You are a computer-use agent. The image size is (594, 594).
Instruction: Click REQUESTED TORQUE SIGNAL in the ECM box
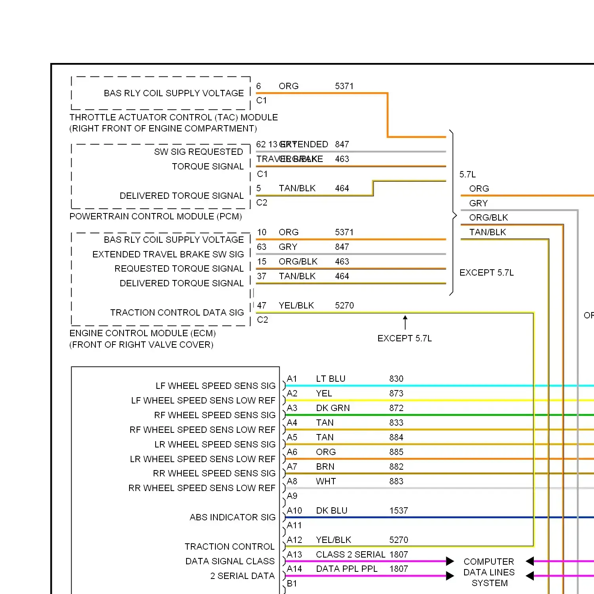pyautogui.click(x=179, y=268)
